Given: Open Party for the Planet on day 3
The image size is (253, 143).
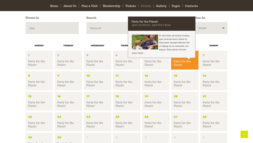Looking at the screenshot, I should (95, 63).
